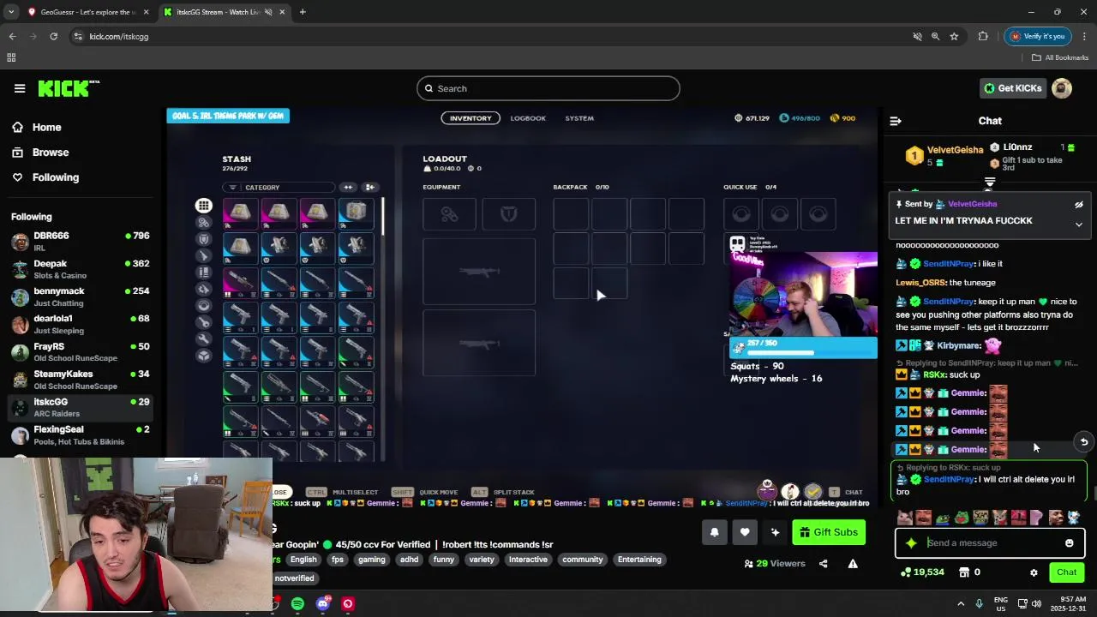Viewport: 1097px width, 617px height.
Task: Click the mute-site icon in address bar
Action: [x=917, y=36]
